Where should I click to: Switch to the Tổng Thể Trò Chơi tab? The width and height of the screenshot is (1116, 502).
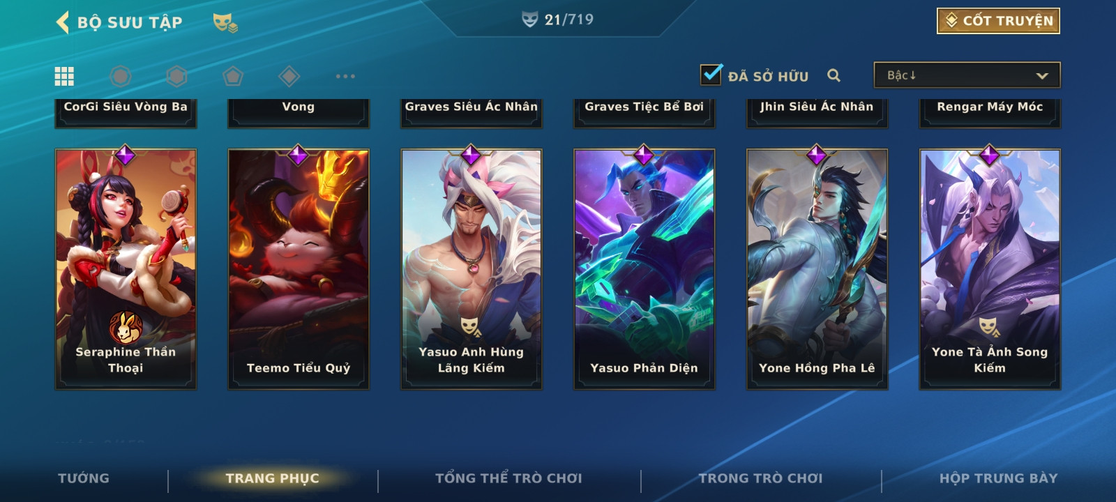pos(508,478)
